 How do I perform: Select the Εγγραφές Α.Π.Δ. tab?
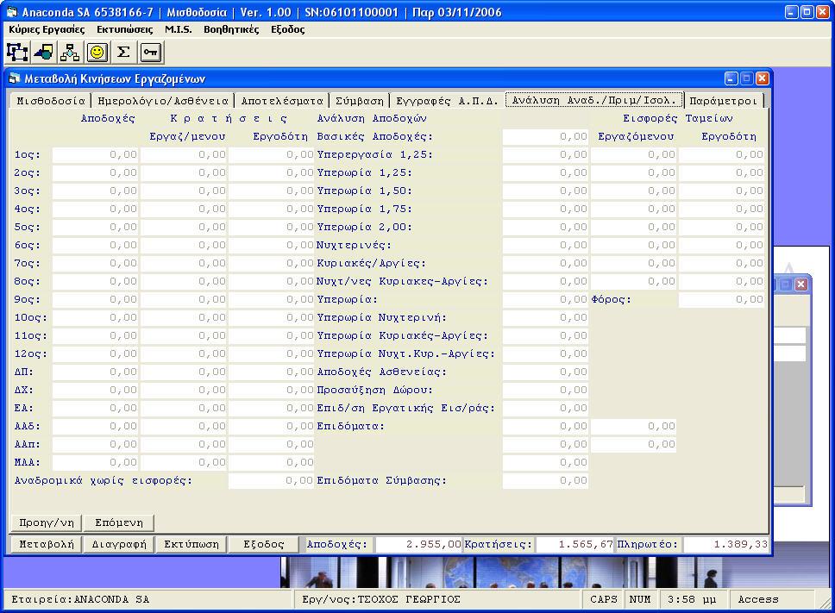coord(447,100)
